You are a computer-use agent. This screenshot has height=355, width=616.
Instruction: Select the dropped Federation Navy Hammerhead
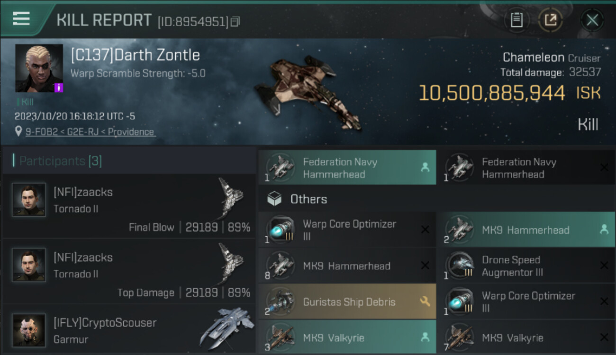click(x=347, y=168)
